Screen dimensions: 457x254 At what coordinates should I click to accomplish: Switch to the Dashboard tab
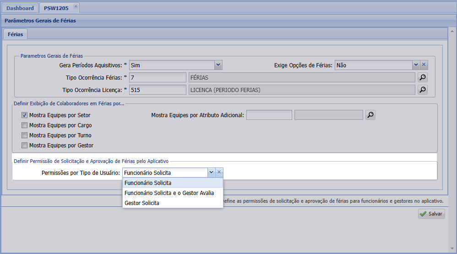pyautogui.click(x=20, y=8)
